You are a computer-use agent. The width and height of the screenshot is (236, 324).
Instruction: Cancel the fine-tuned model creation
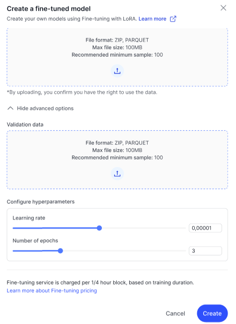click(x=175, y=314)
